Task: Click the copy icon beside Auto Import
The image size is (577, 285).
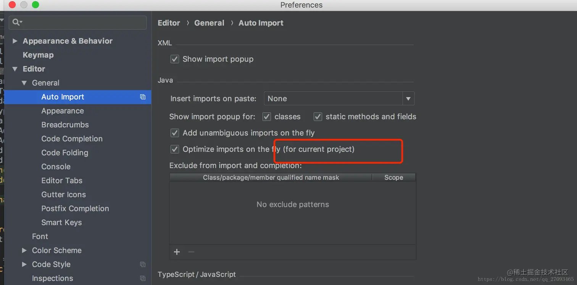Action: click(x=143, y=97)
